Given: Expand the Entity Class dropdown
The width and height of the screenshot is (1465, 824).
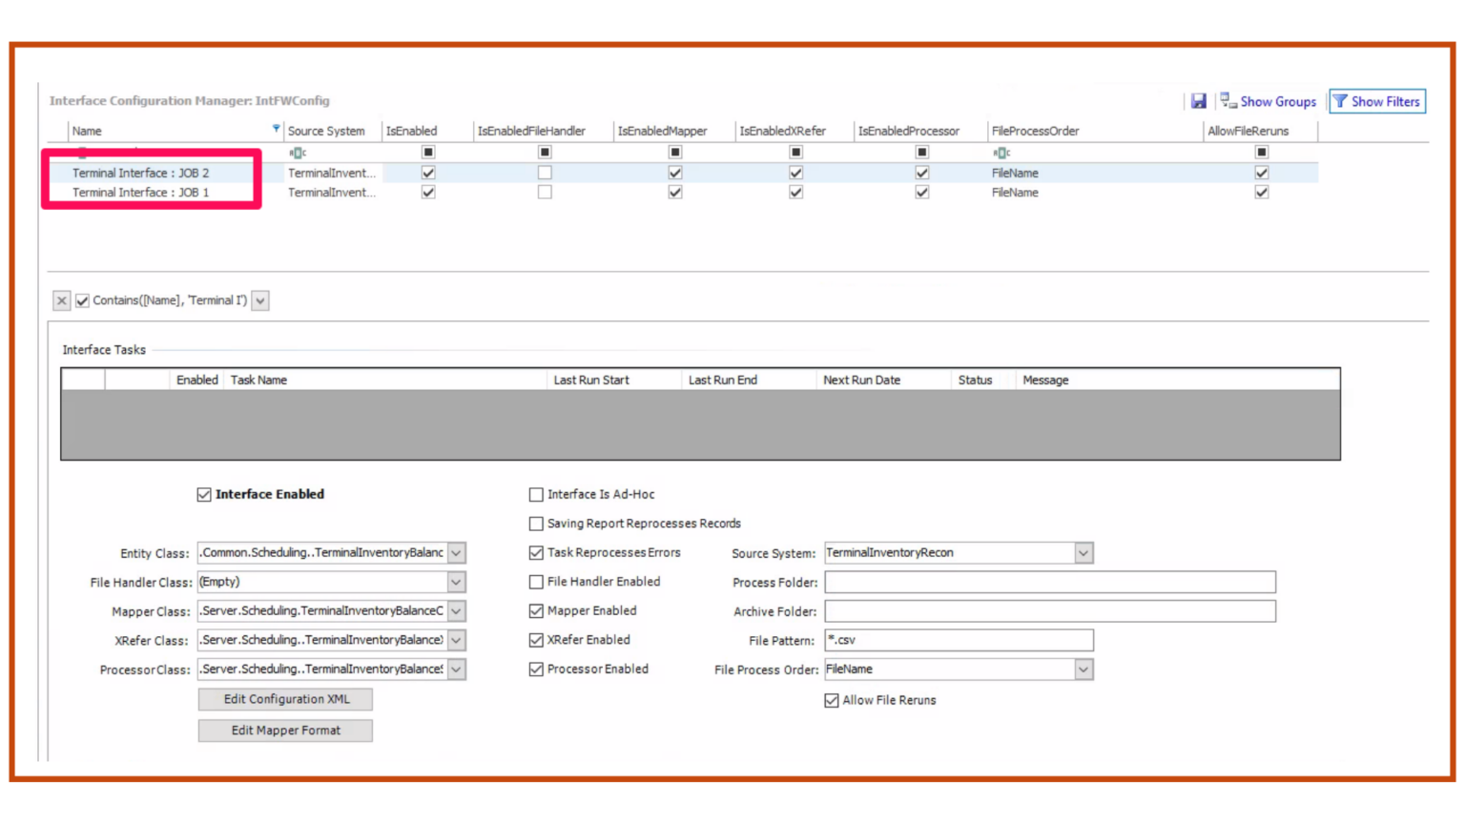Looking at the screenshot, I should coord(457,553).
